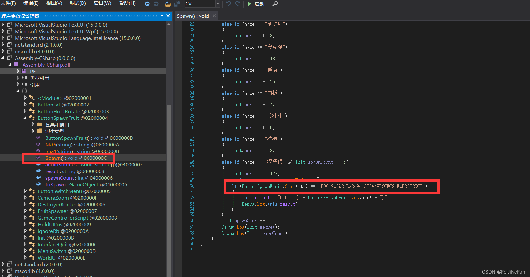Expand Microsoft.VisualStudio.Text.UI (15.0.0.0) node

[x=3, y=24]
